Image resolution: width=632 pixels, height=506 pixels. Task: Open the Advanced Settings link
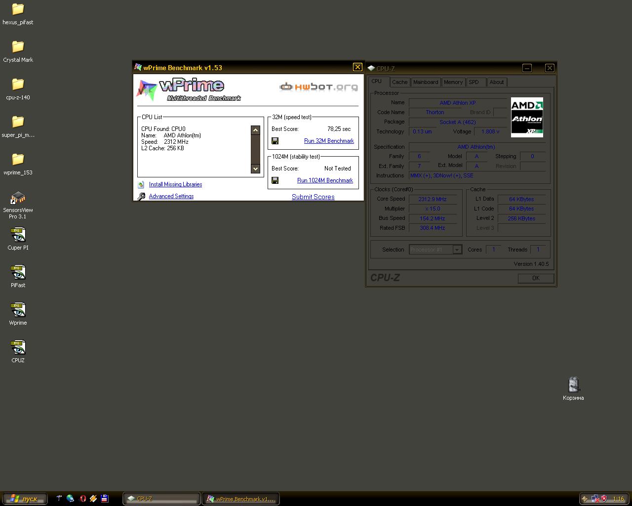[171, 196]
